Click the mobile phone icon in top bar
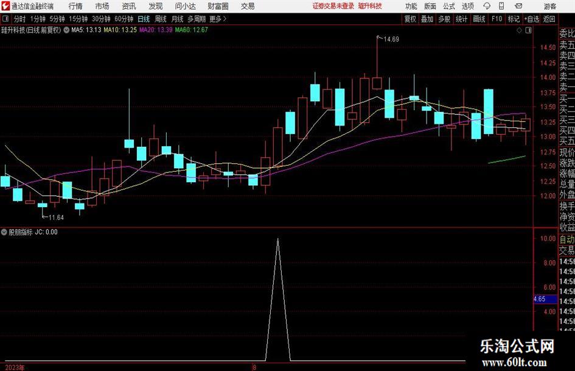575x371 pixels. [x=501, y=6]
